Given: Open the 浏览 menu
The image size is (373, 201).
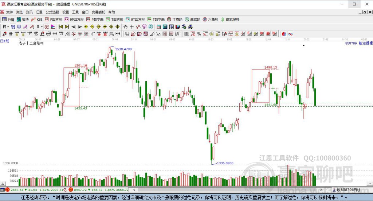Looking at the screenshot, I should (20, 12).
